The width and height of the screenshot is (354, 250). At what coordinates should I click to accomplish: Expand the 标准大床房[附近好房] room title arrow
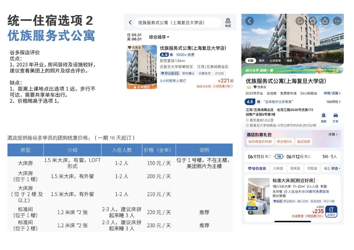click(317, 181)
